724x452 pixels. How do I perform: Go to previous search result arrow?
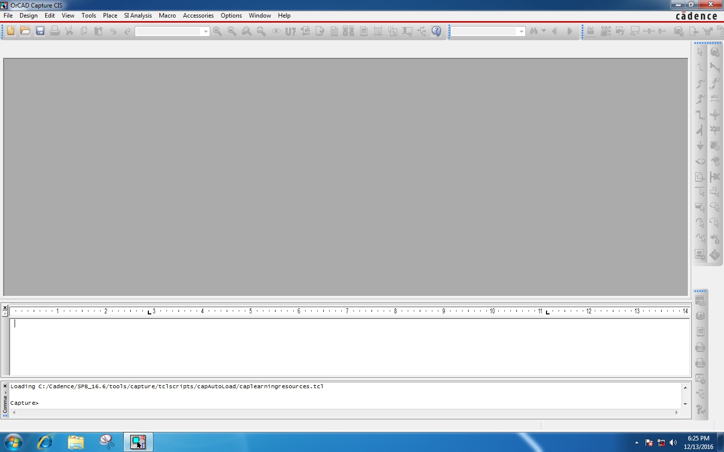[x=555, y=31]
